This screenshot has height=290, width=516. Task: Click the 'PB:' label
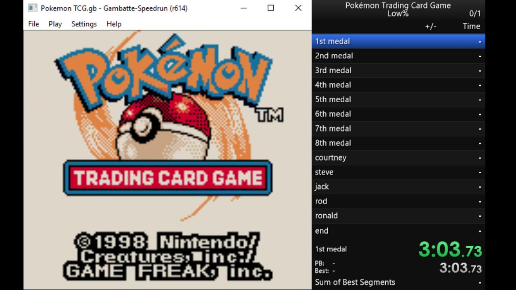pyautogui.click(x=319, y=263)
